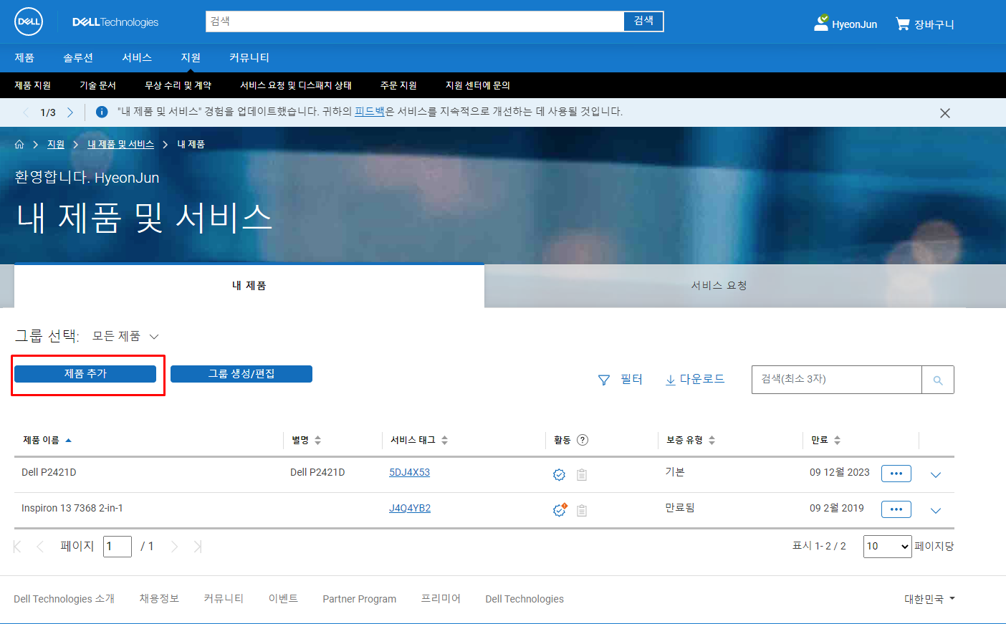This screenshot has height=624, width=1006.
Task: Open the 장바구니 shopping cart
Action: point(925,24)
